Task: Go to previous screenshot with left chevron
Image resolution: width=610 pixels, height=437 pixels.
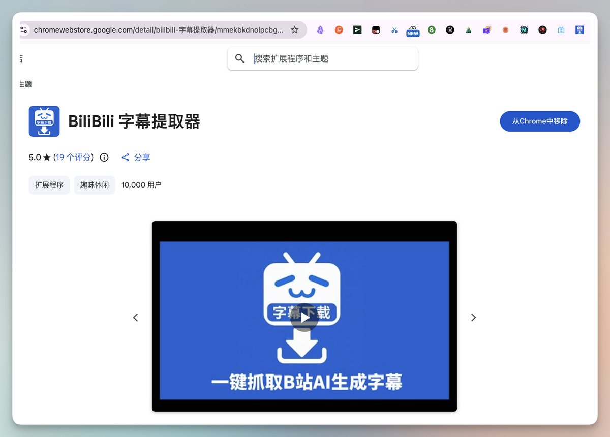Action: pyautogui.click(x=135, y=318)
